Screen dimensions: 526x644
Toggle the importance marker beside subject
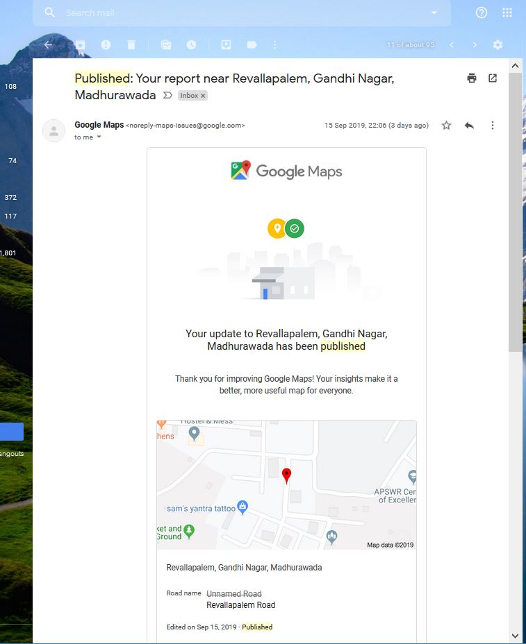[x=167, y=95]
